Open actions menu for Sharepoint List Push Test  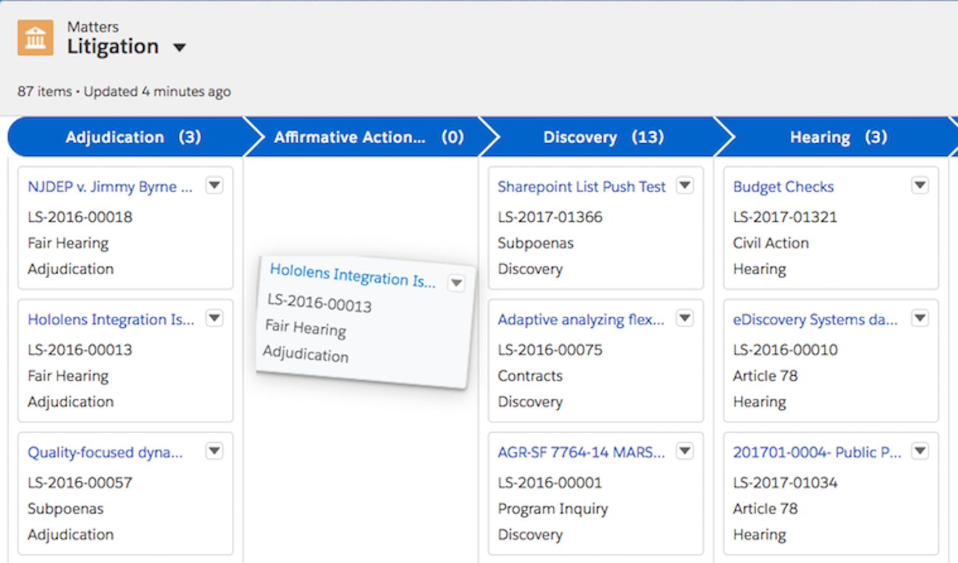click(x=685, y=185)
